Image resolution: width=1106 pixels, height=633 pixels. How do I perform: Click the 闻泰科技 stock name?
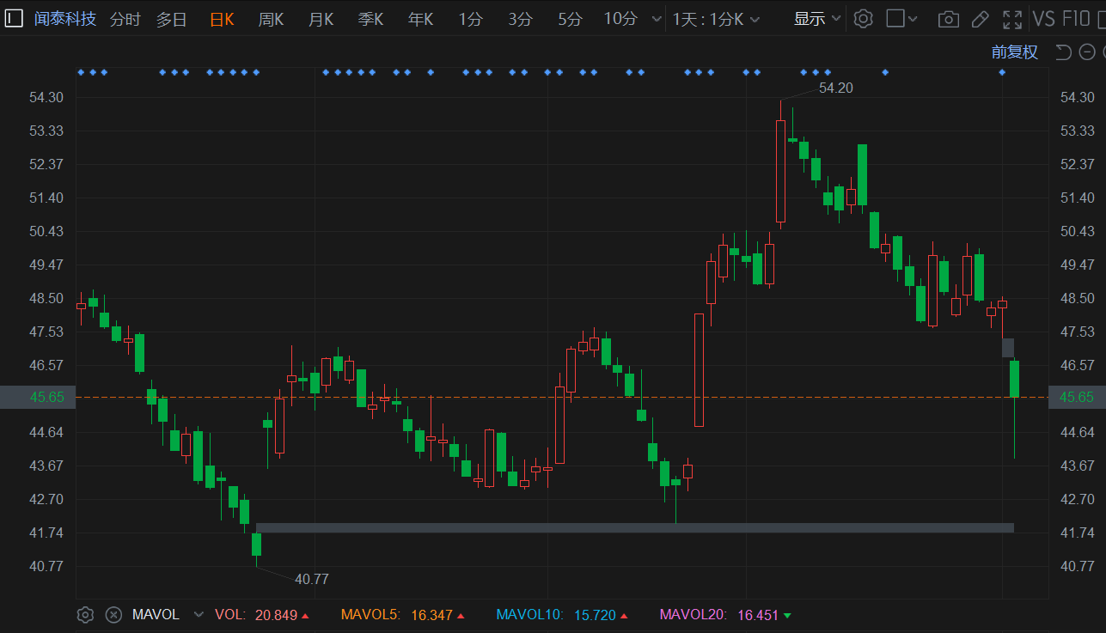click(x=65, y=19)
